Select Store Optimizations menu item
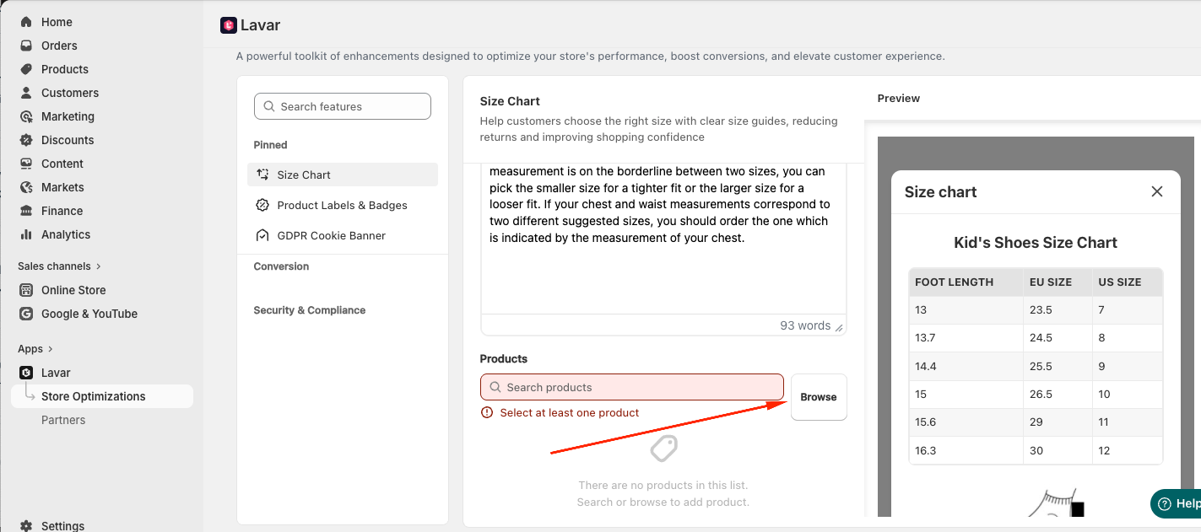This screenshot has height=532, width=1201. coord(93,396)
